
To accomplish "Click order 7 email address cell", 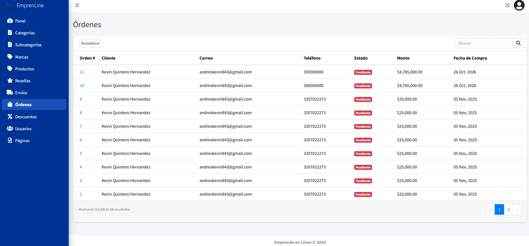I will coord(225,126).
